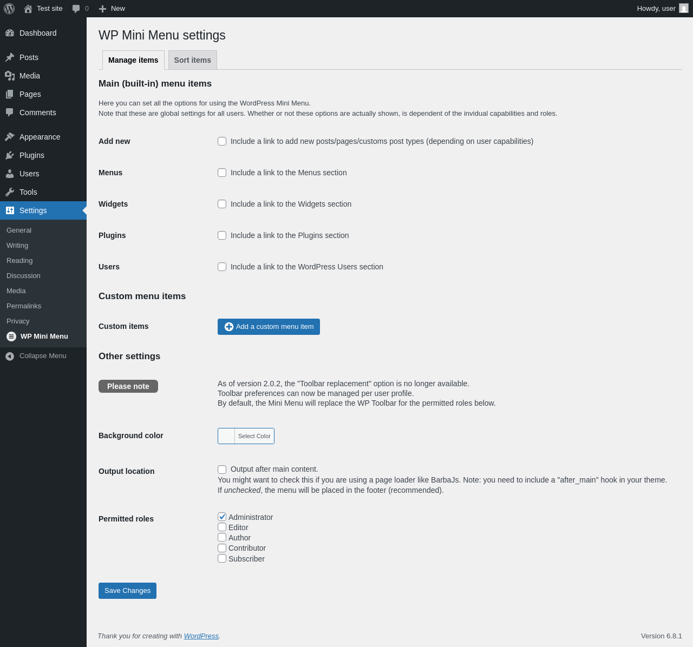Enable the Add new link checkbox
The width and height of the screenshot is (693, 647).
click(x=222, y=141)
